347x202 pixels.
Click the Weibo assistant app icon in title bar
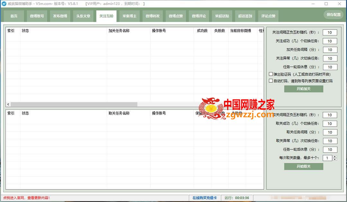click(x=4, y=4)
